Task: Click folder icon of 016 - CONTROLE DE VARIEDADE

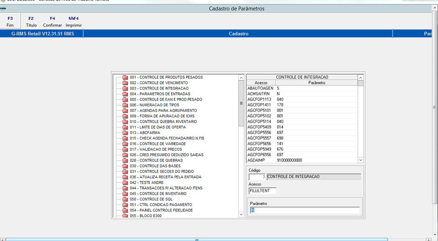Action: (x=125, y=144)
